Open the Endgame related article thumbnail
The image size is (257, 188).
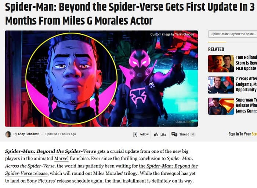[221, 85]
